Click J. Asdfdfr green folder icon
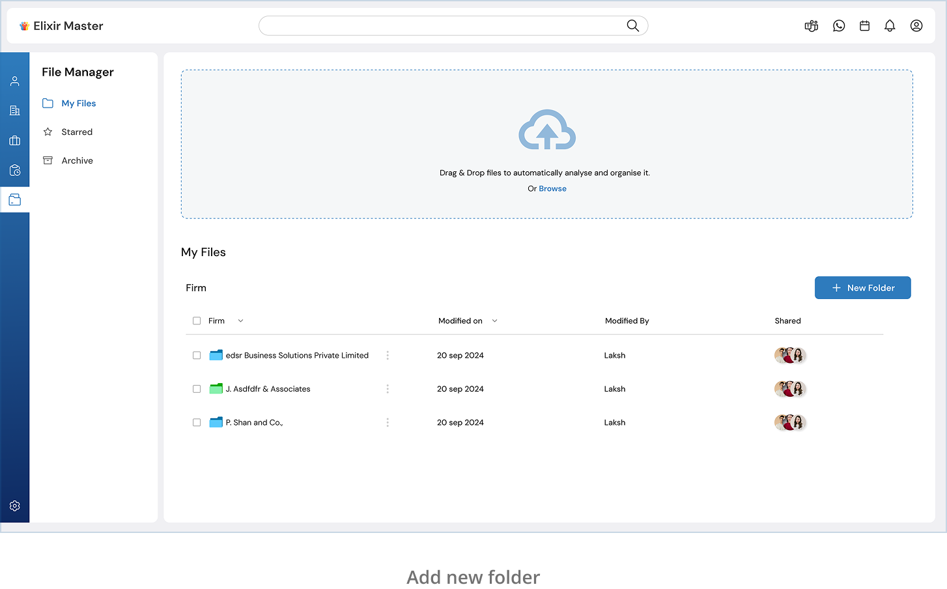 (x=216, y=389)
